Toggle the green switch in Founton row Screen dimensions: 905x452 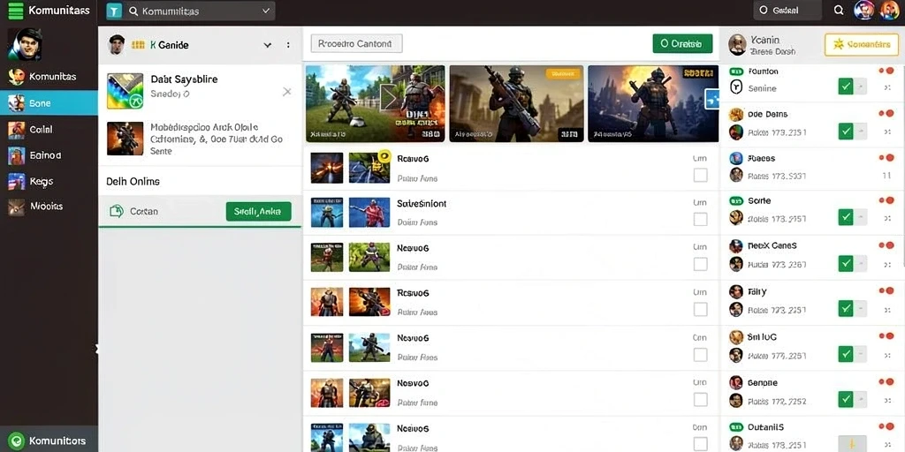tap(852, 87)
